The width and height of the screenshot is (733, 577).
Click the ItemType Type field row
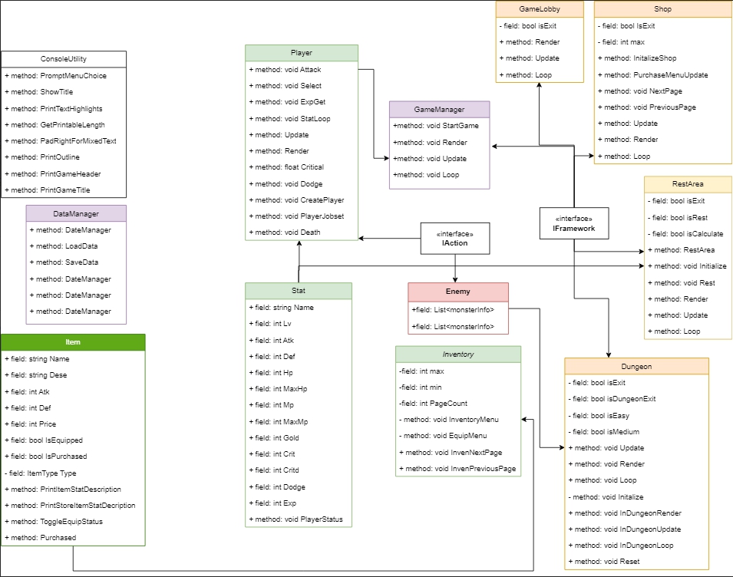[x=73, y=473]
